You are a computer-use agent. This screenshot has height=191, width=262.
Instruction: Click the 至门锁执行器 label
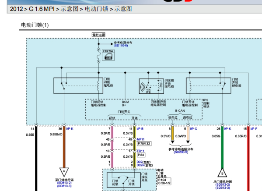[64, 180]
